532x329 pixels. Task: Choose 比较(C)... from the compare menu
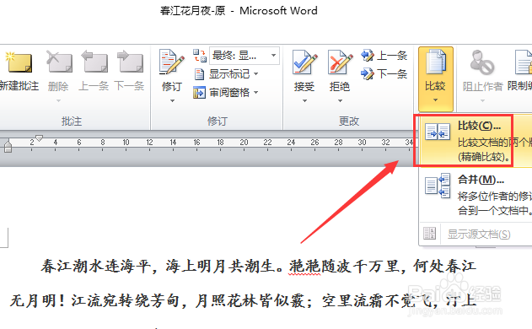[476, 141]
